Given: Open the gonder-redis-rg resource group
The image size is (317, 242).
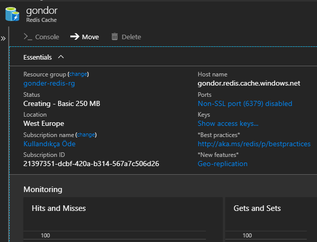Looking at the screenshot, I should (49, 83).
